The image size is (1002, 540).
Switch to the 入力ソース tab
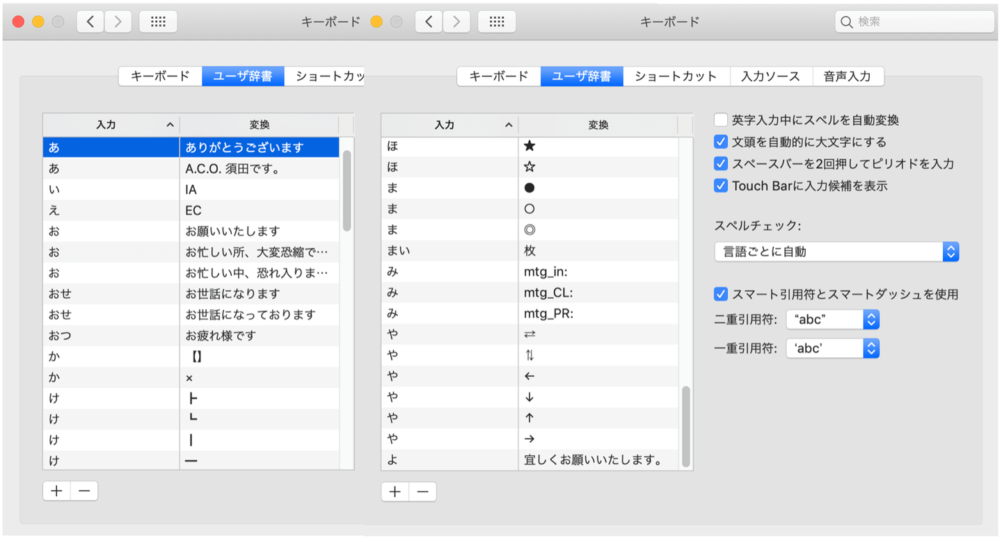click(770, 76)
